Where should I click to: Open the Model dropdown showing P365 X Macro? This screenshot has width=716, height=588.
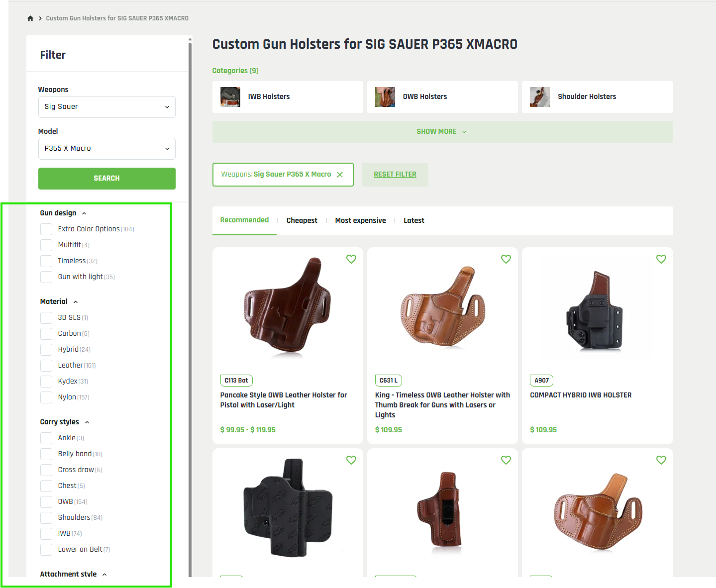[x=107, y=149]
